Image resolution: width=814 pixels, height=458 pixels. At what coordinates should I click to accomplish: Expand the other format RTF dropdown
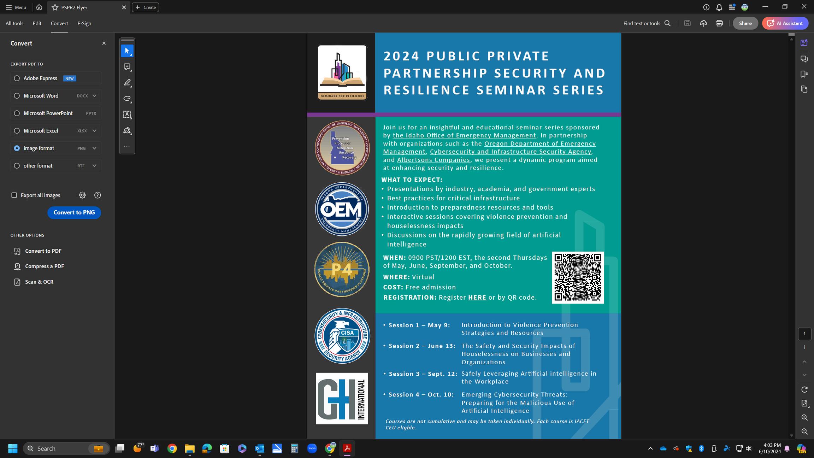94,166
